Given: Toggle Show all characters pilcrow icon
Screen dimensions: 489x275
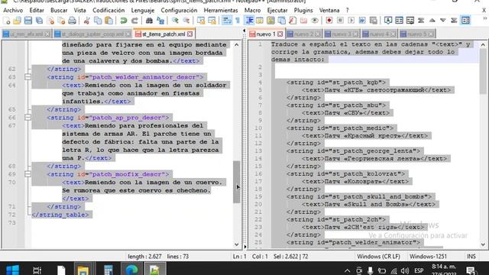Looking at the screenshot, I should click(238, 21).
